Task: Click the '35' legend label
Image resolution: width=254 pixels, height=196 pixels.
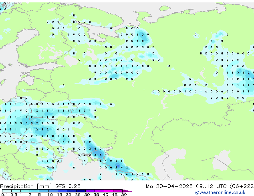Action: click(x=96, y=194)
